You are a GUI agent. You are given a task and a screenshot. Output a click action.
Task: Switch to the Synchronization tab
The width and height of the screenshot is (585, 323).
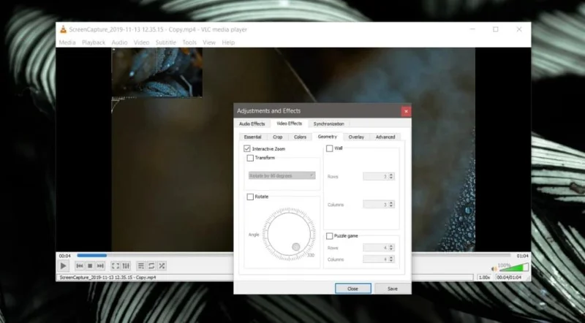[x=328, y=123]
